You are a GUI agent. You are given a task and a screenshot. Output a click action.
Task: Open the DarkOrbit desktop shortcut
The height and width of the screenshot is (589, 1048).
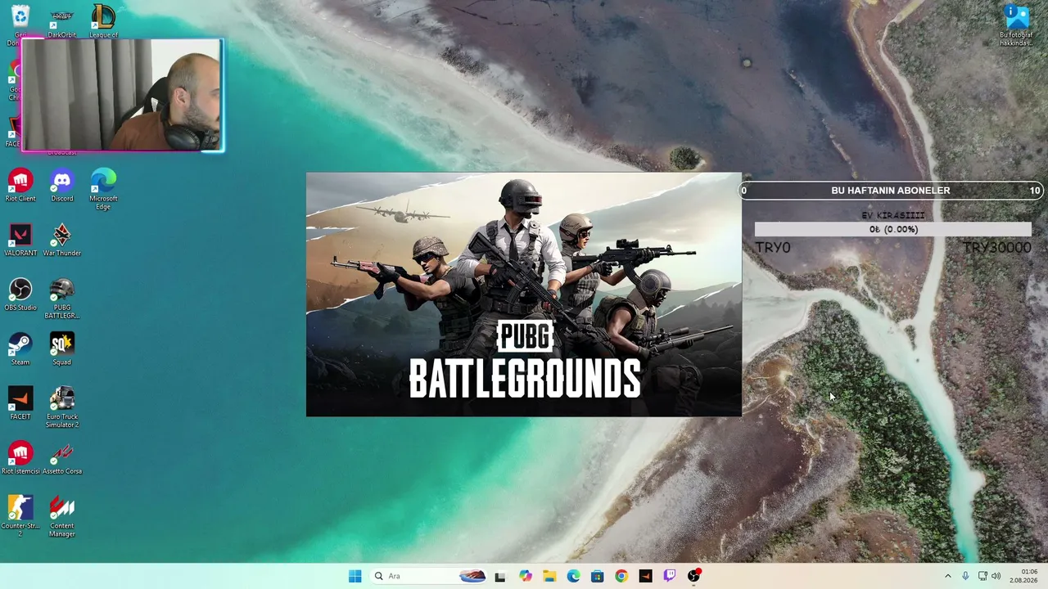point(61,21)
